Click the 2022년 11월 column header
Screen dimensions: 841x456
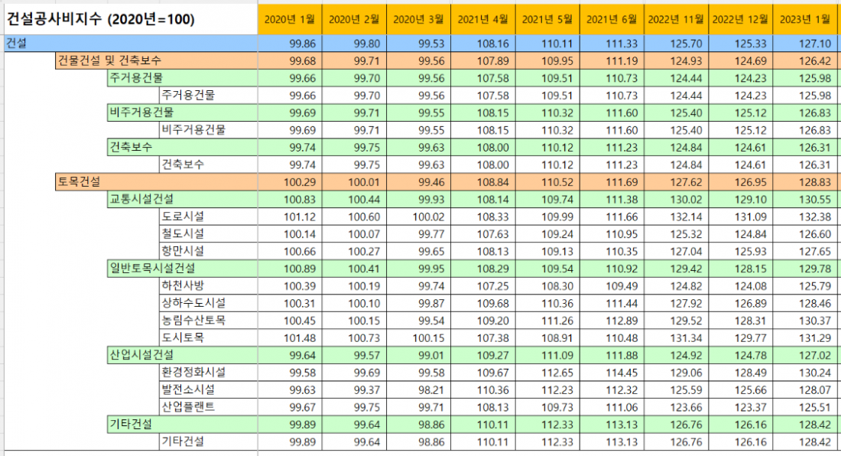677,19
